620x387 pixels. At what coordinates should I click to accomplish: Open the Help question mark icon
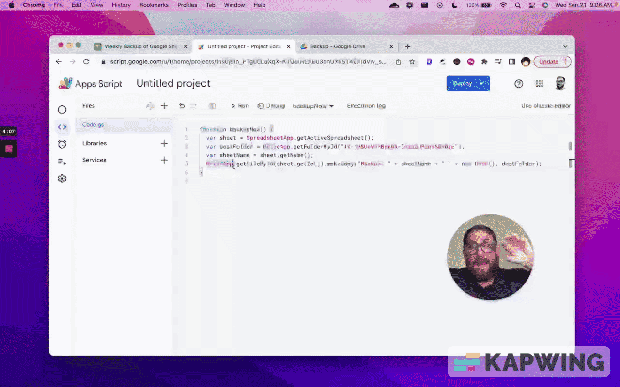pyautogui.click(x=519, y=84)
